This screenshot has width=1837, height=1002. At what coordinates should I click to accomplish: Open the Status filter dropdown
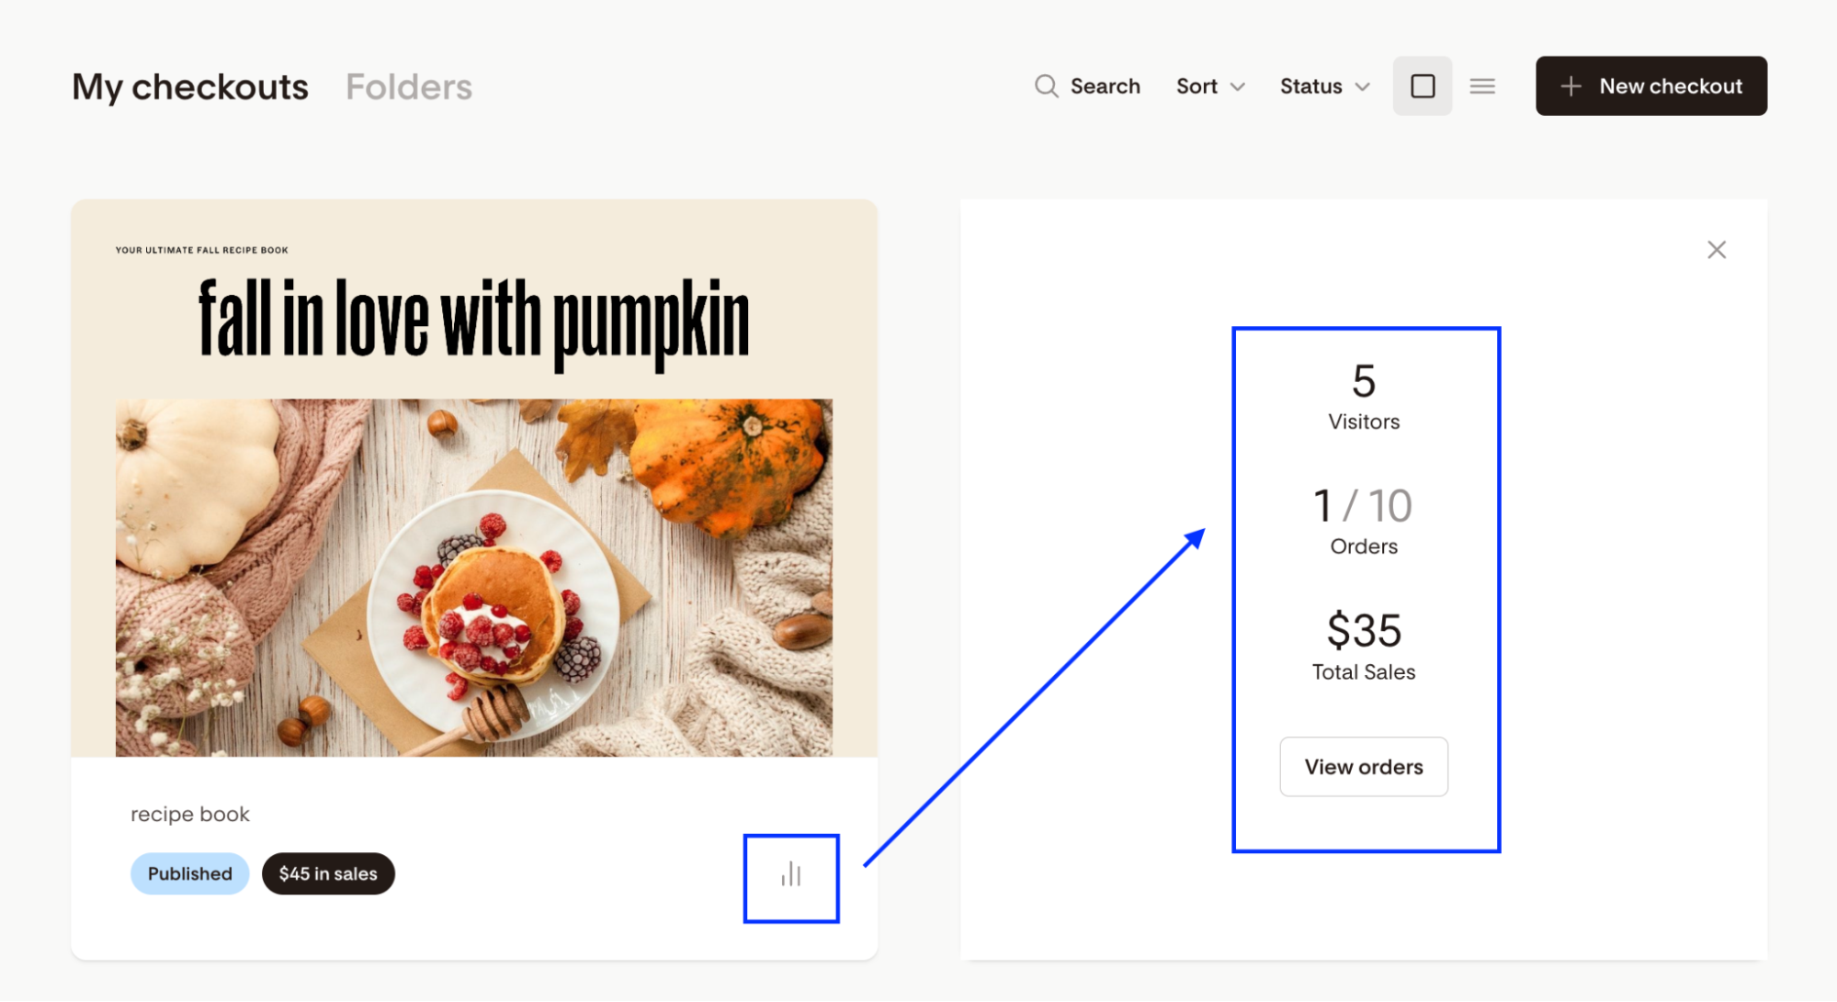coord(1323,86)
